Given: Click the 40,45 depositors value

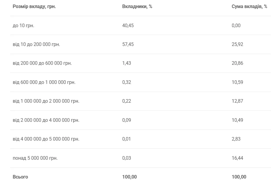Looking at the screenshot, I should pyautogui.click(x=128, y=25).
